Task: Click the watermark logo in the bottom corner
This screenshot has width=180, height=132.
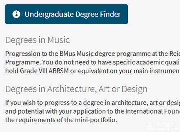Action: point(163,126)
